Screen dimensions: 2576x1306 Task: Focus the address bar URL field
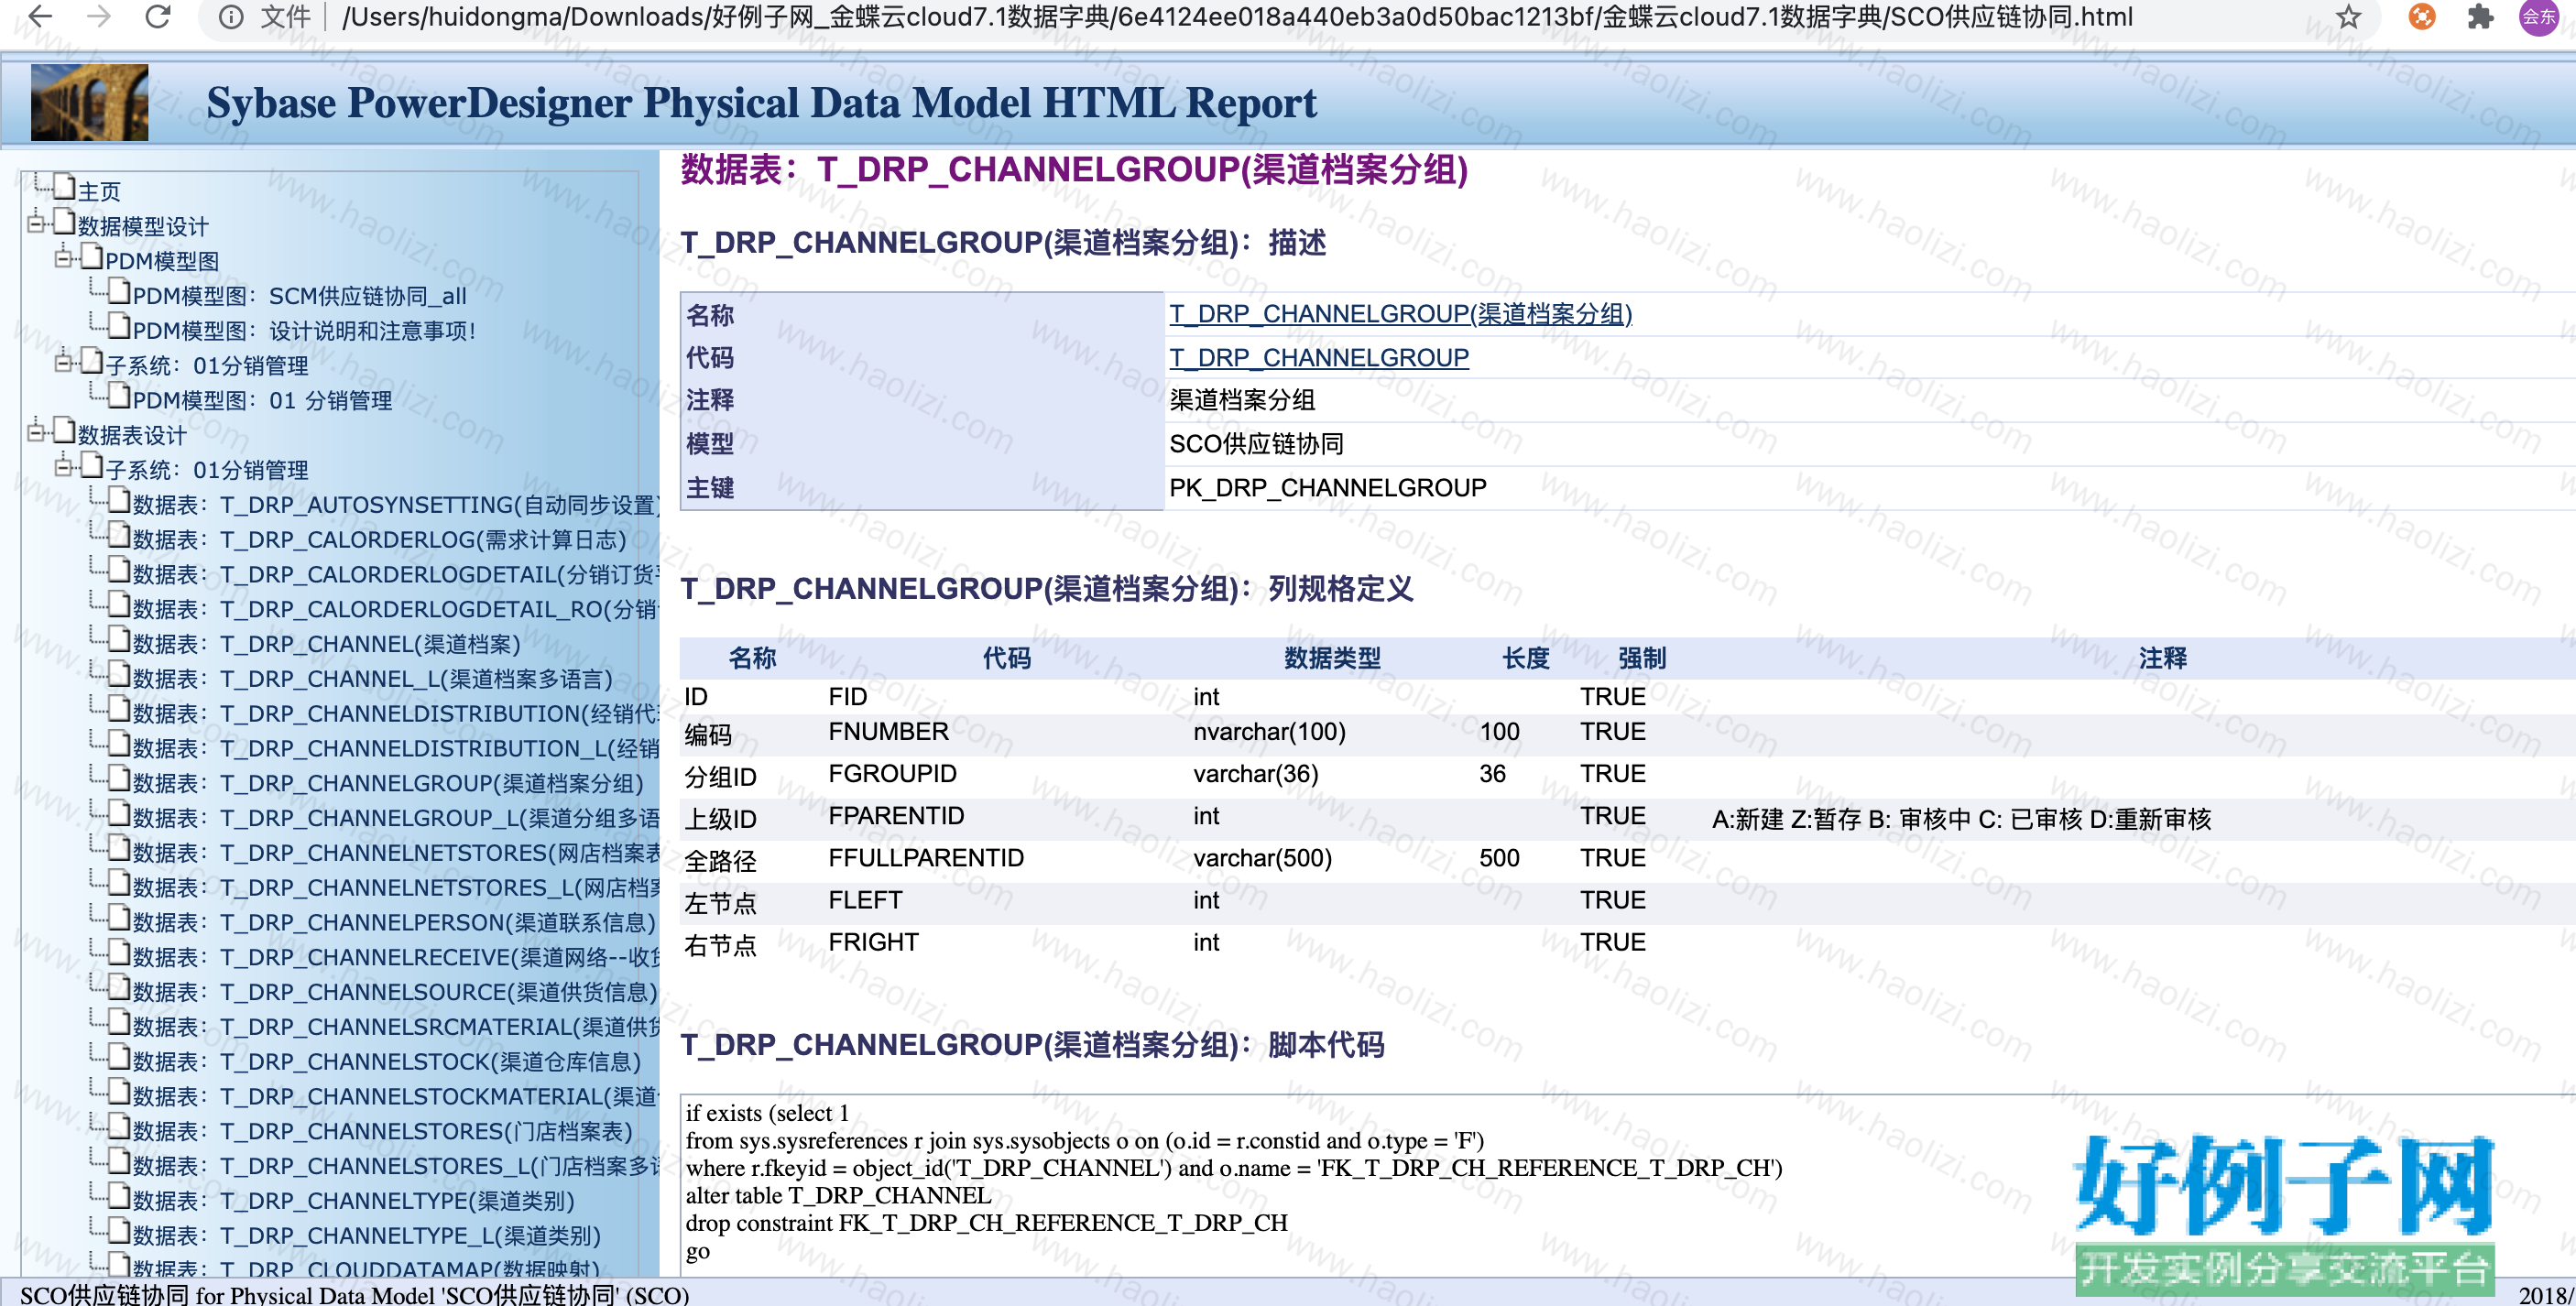[x=1237, y=17]
